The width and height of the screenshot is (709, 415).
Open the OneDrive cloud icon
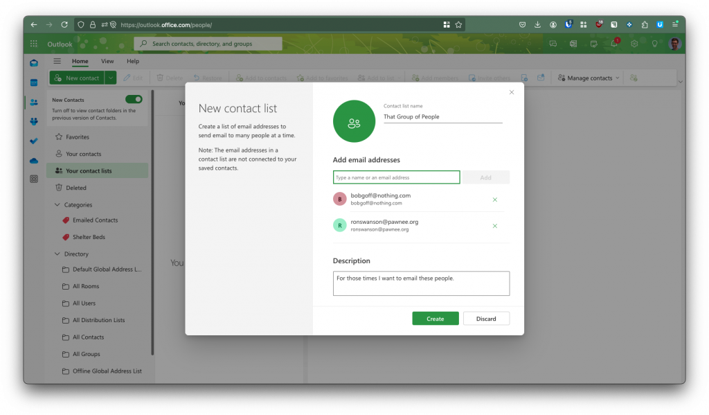(34, 160)
